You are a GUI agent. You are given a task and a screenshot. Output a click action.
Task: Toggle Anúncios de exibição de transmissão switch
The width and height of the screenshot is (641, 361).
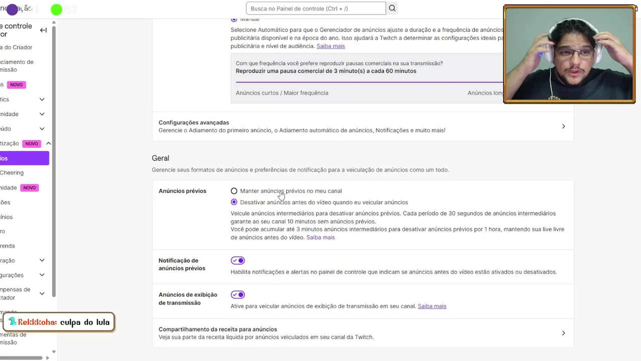(237, 294)
